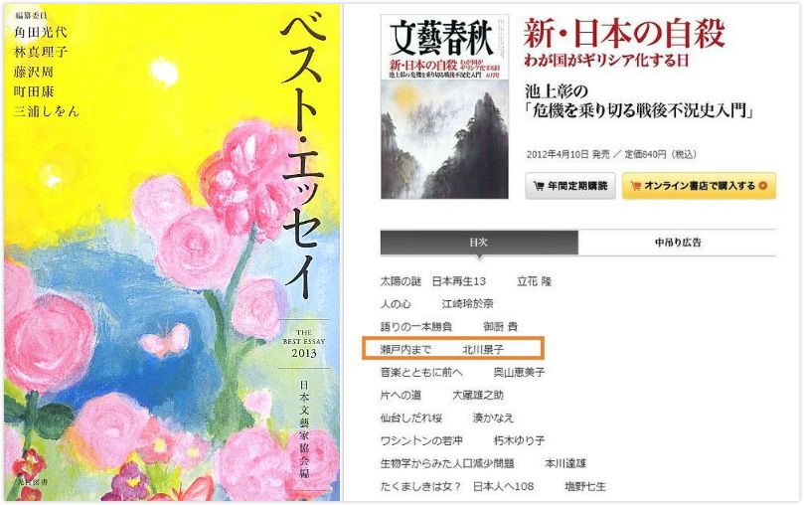Open the 文藝春秋 magazine cover thumbnail
Screen dimensions: 804x505
coord(444,106)
